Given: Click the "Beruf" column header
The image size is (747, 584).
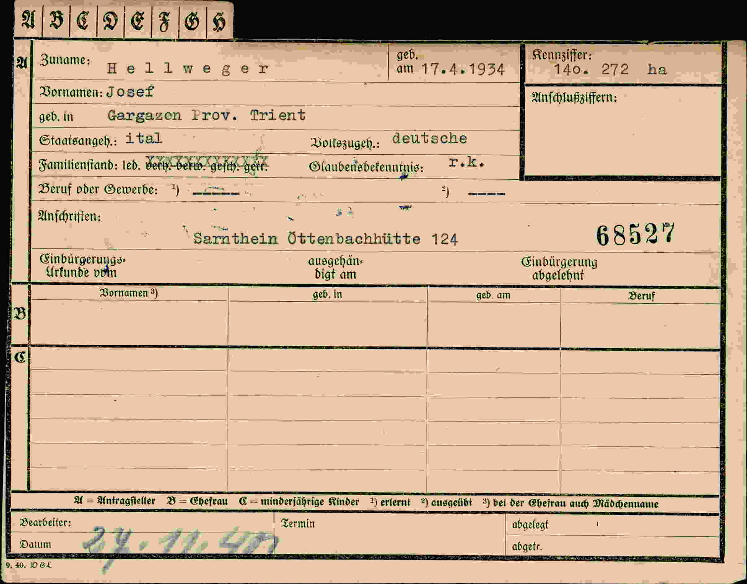Looking at the screenshot, I should tap(641, 296).
